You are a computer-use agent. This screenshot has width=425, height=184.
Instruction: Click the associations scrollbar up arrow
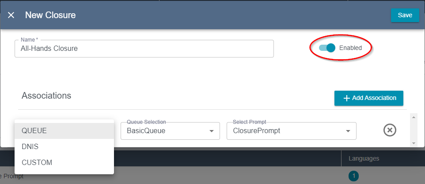pos(414,117)
